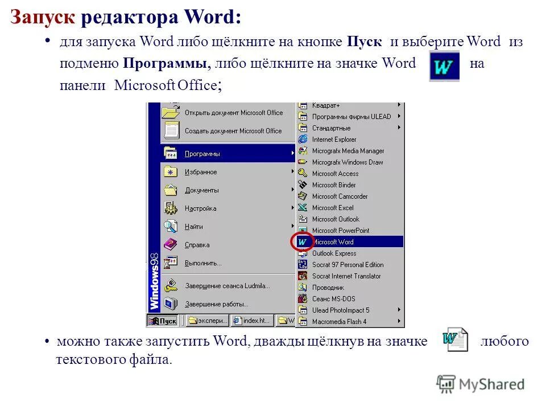Click the Outlook Express icon
546x410 pixels.
(303, 253)
